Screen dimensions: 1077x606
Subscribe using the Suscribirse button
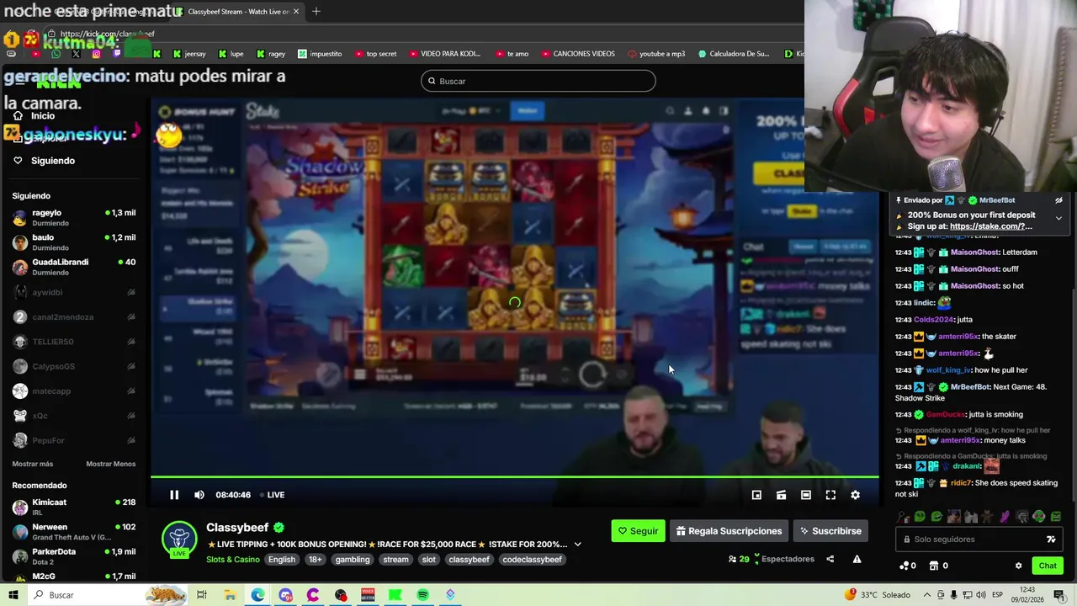[x=830, y=531]
